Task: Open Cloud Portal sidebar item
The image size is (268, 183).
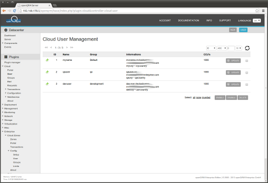Action: pyautogui.click(x=10, y=70)
